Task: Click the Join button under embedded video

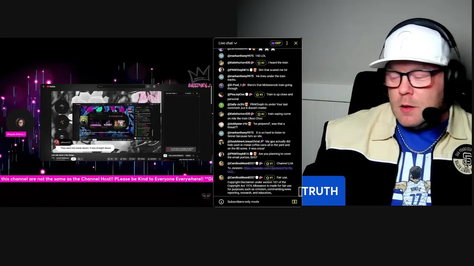Action: pyautogui.click(x=73, y=159)
